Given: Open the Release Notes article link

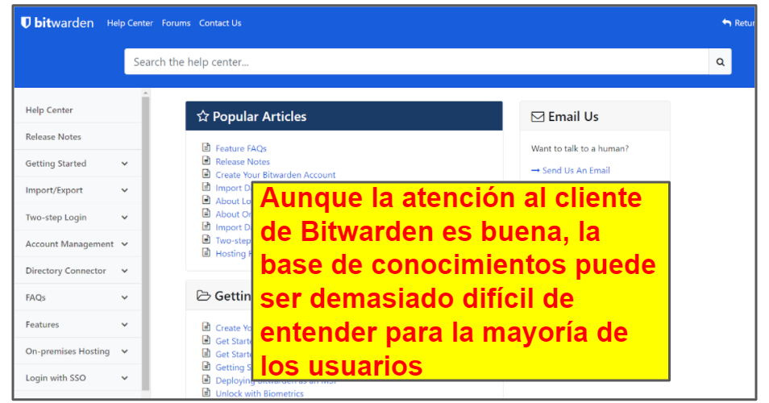Looking at the screenshot, I should [243, 161].
